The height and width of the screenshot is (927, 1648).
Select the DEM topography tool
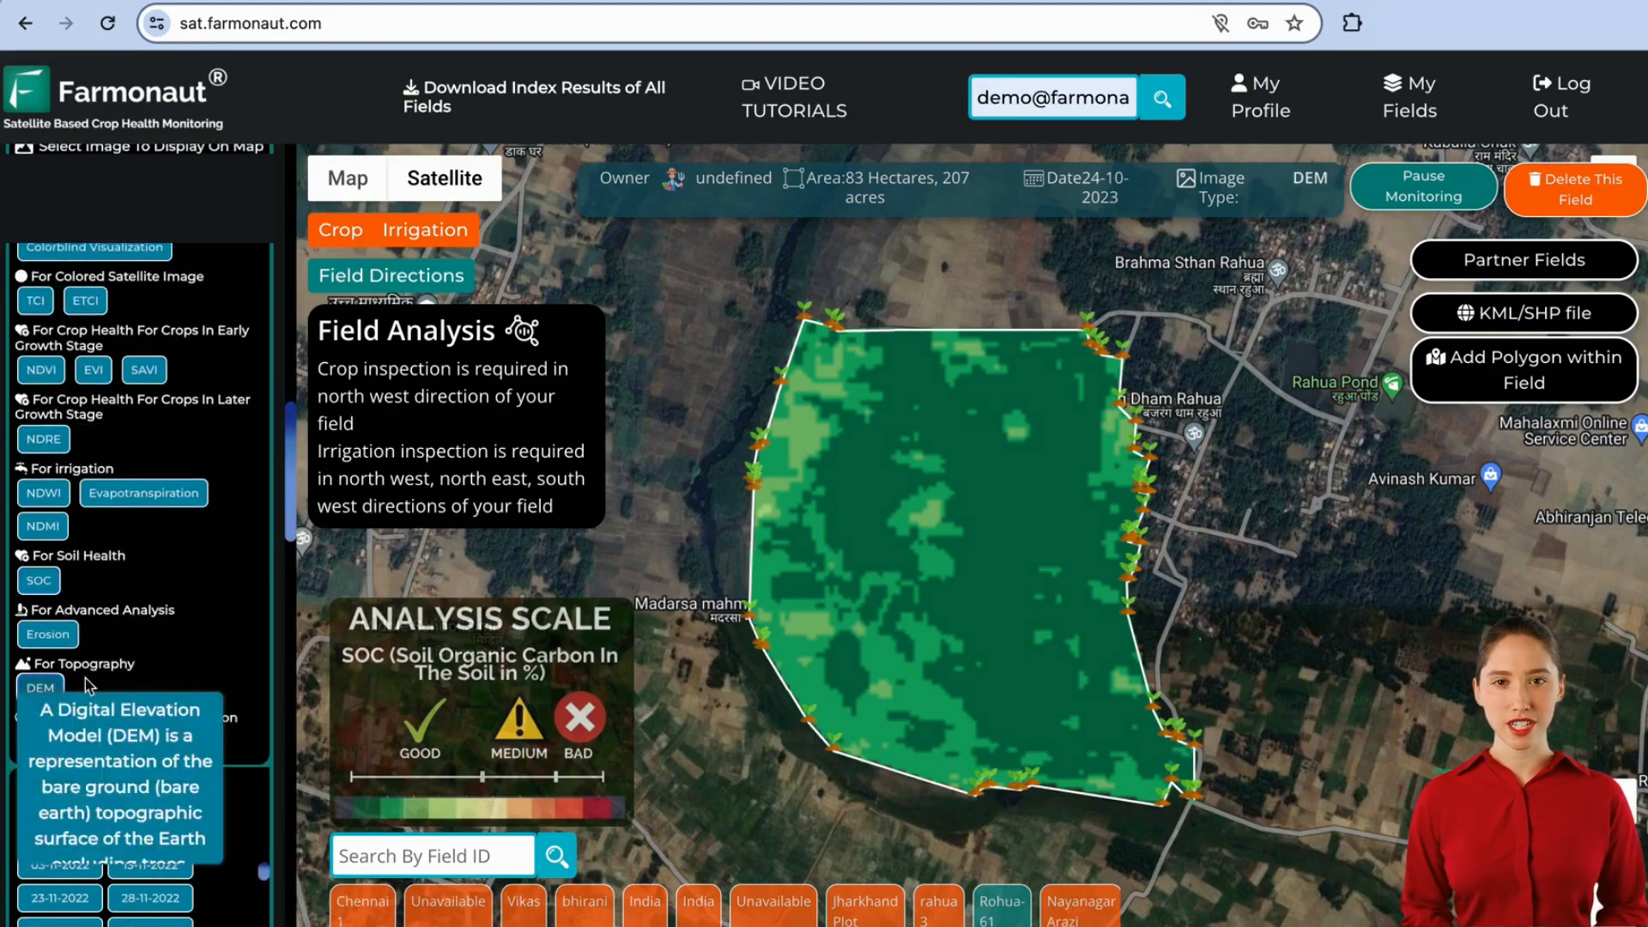click(39, 688)
